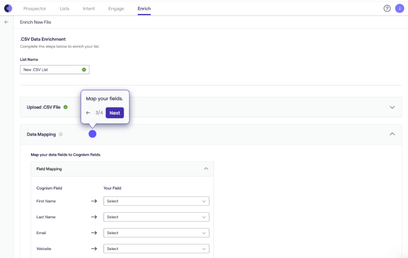Open the First Name field dropdown
Image resolution: width=408 pixels, height=258 pixels.
click(156, 201)
